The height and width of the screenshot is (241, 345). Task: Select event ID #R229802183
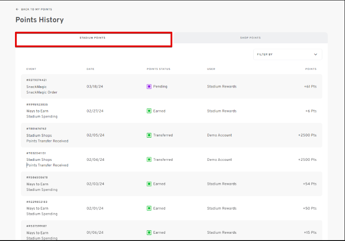(37, 202)
